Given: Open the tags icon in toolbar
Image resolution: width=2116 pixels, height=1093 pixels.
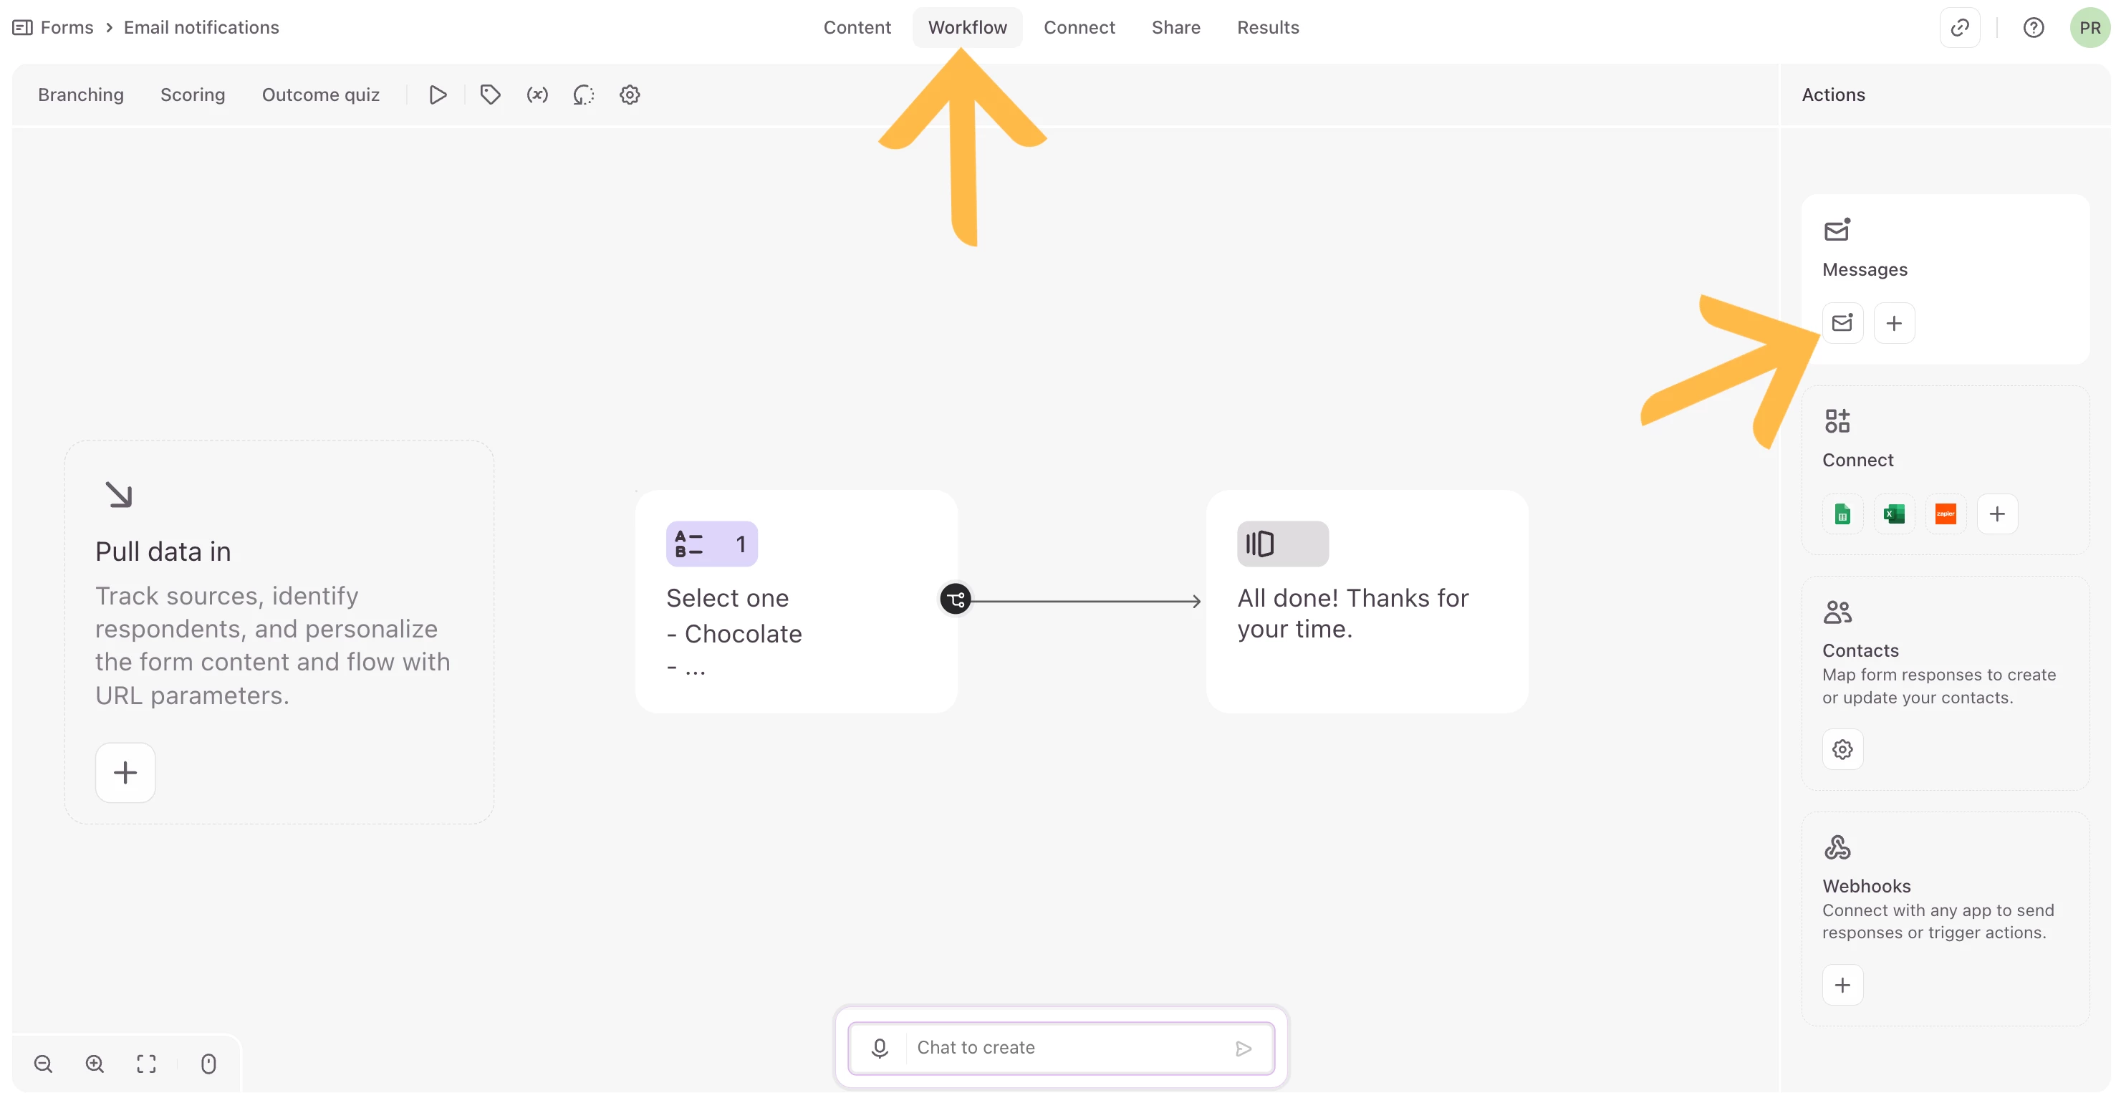Looking at the screenshot, I should point(491,95).
